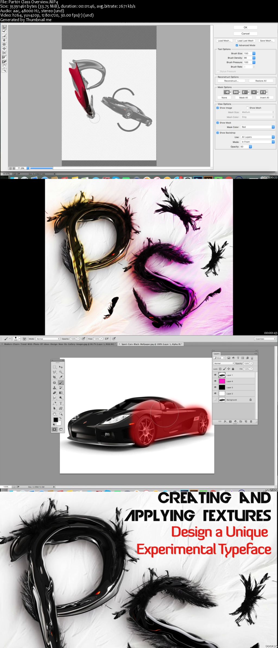
Task: Select the Magic Wand tool
Action: pos(61,372)
